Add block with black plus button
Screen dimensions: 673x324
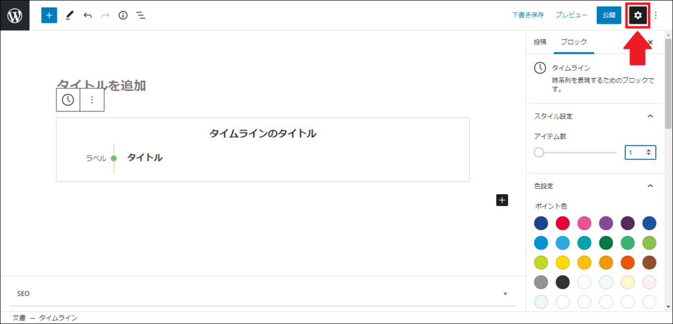point(502,200)
